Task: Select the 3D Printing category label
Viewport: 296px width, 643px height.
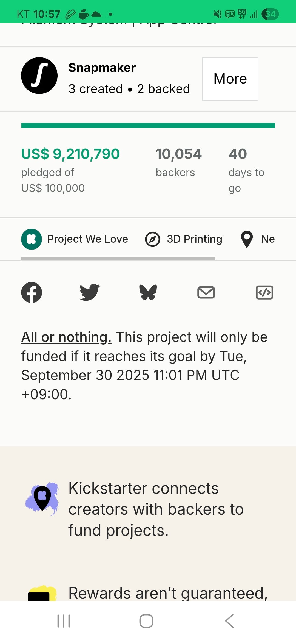Action: [x=195, y=239]
